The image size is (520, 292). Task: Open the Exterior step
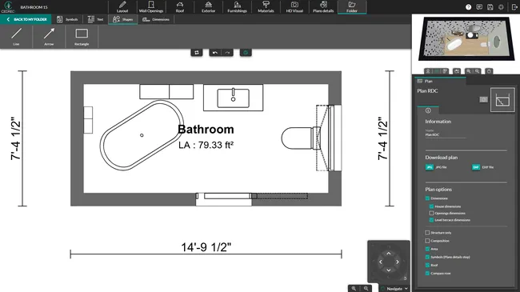208,7
